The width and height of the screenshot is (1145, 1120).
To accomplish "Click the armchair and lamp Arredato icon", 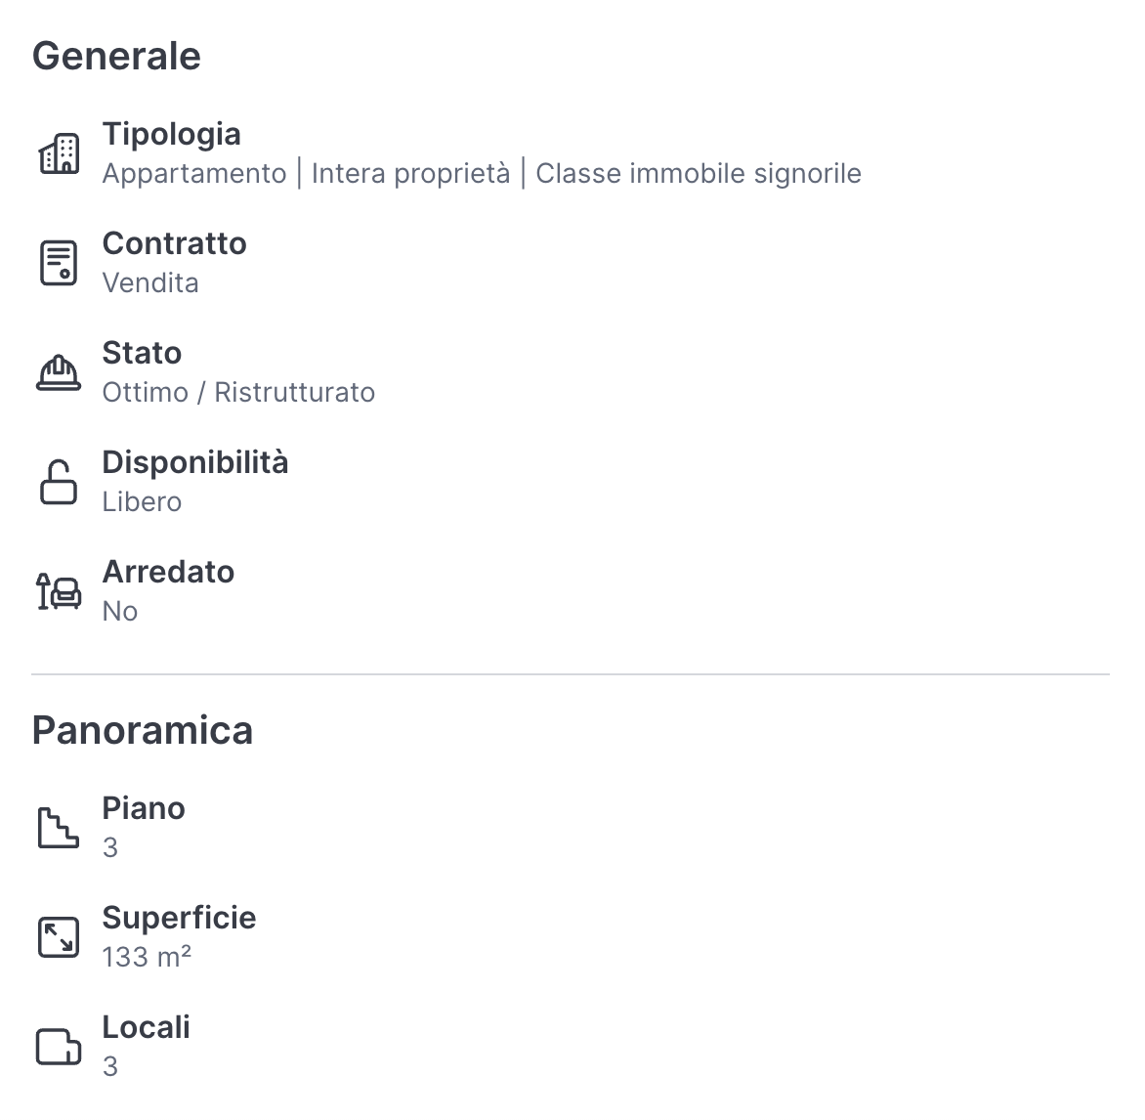I will point(59,591).
